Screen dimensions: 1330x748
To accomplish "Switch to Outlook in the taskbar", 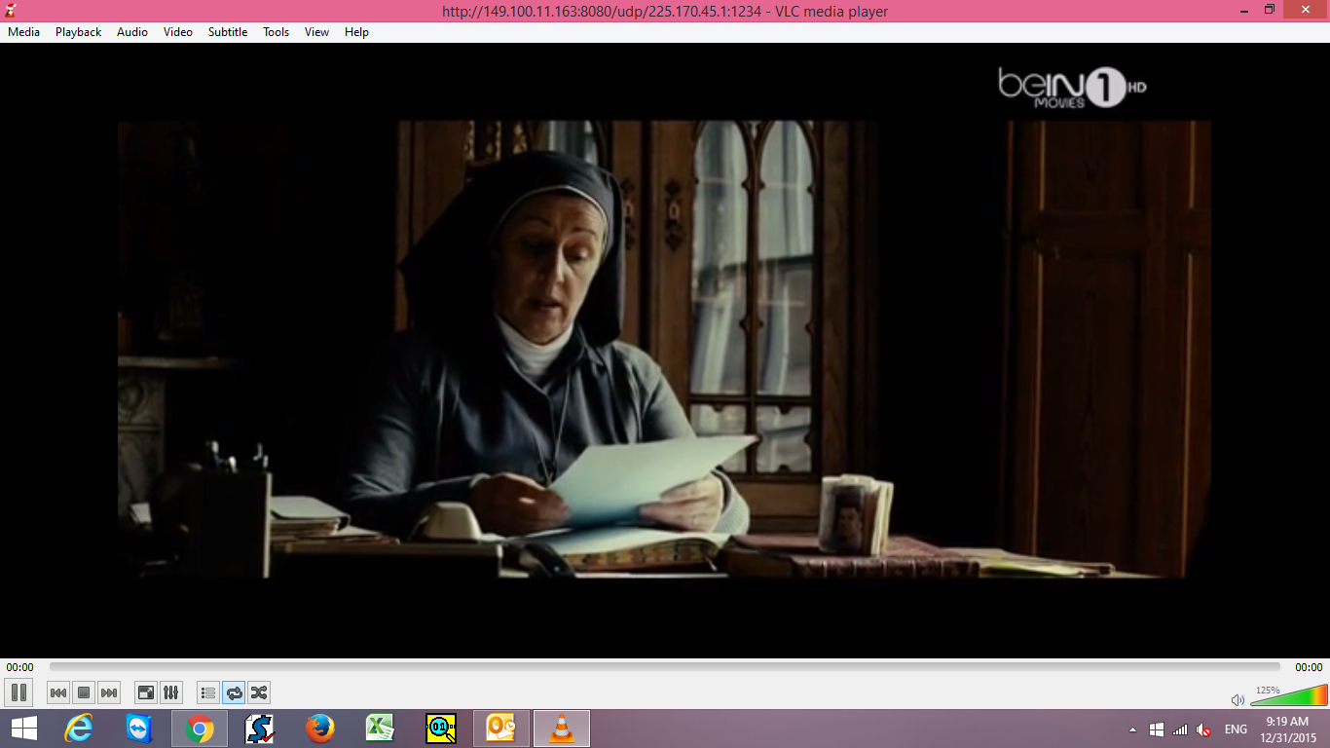I will pos(501,729).
